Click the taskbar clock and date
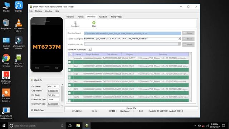Viewport: 229px width, 129px height. click(x=215, y=126)
